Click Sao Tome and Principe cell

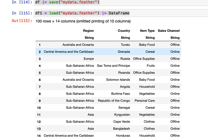(x=113, y=66)
